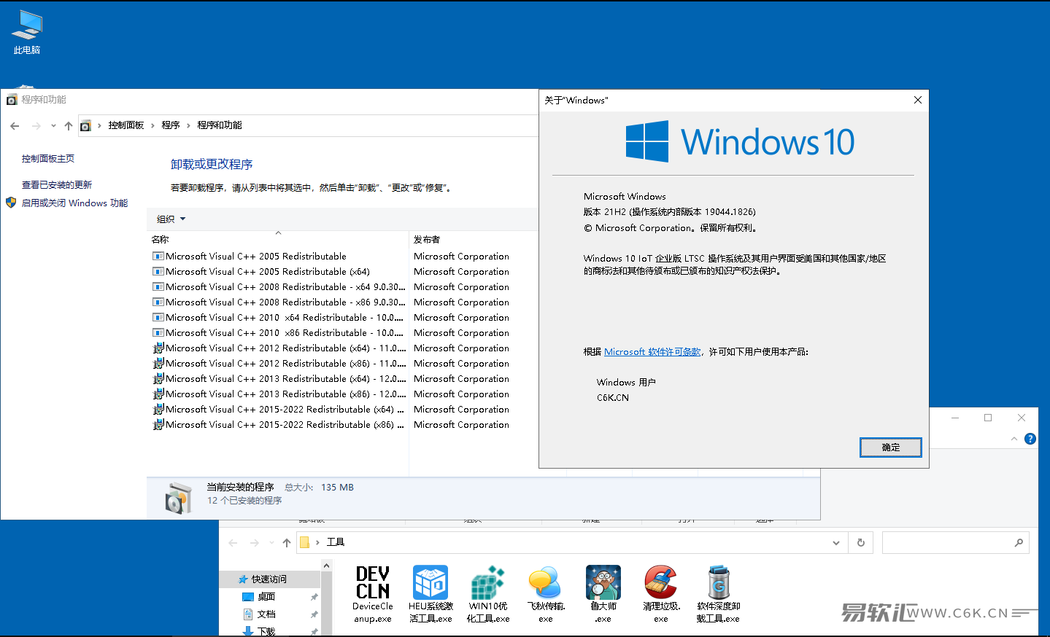Select the 软件深度卸载工具.exe icon

pyautogui.click(x=719, y=594)
